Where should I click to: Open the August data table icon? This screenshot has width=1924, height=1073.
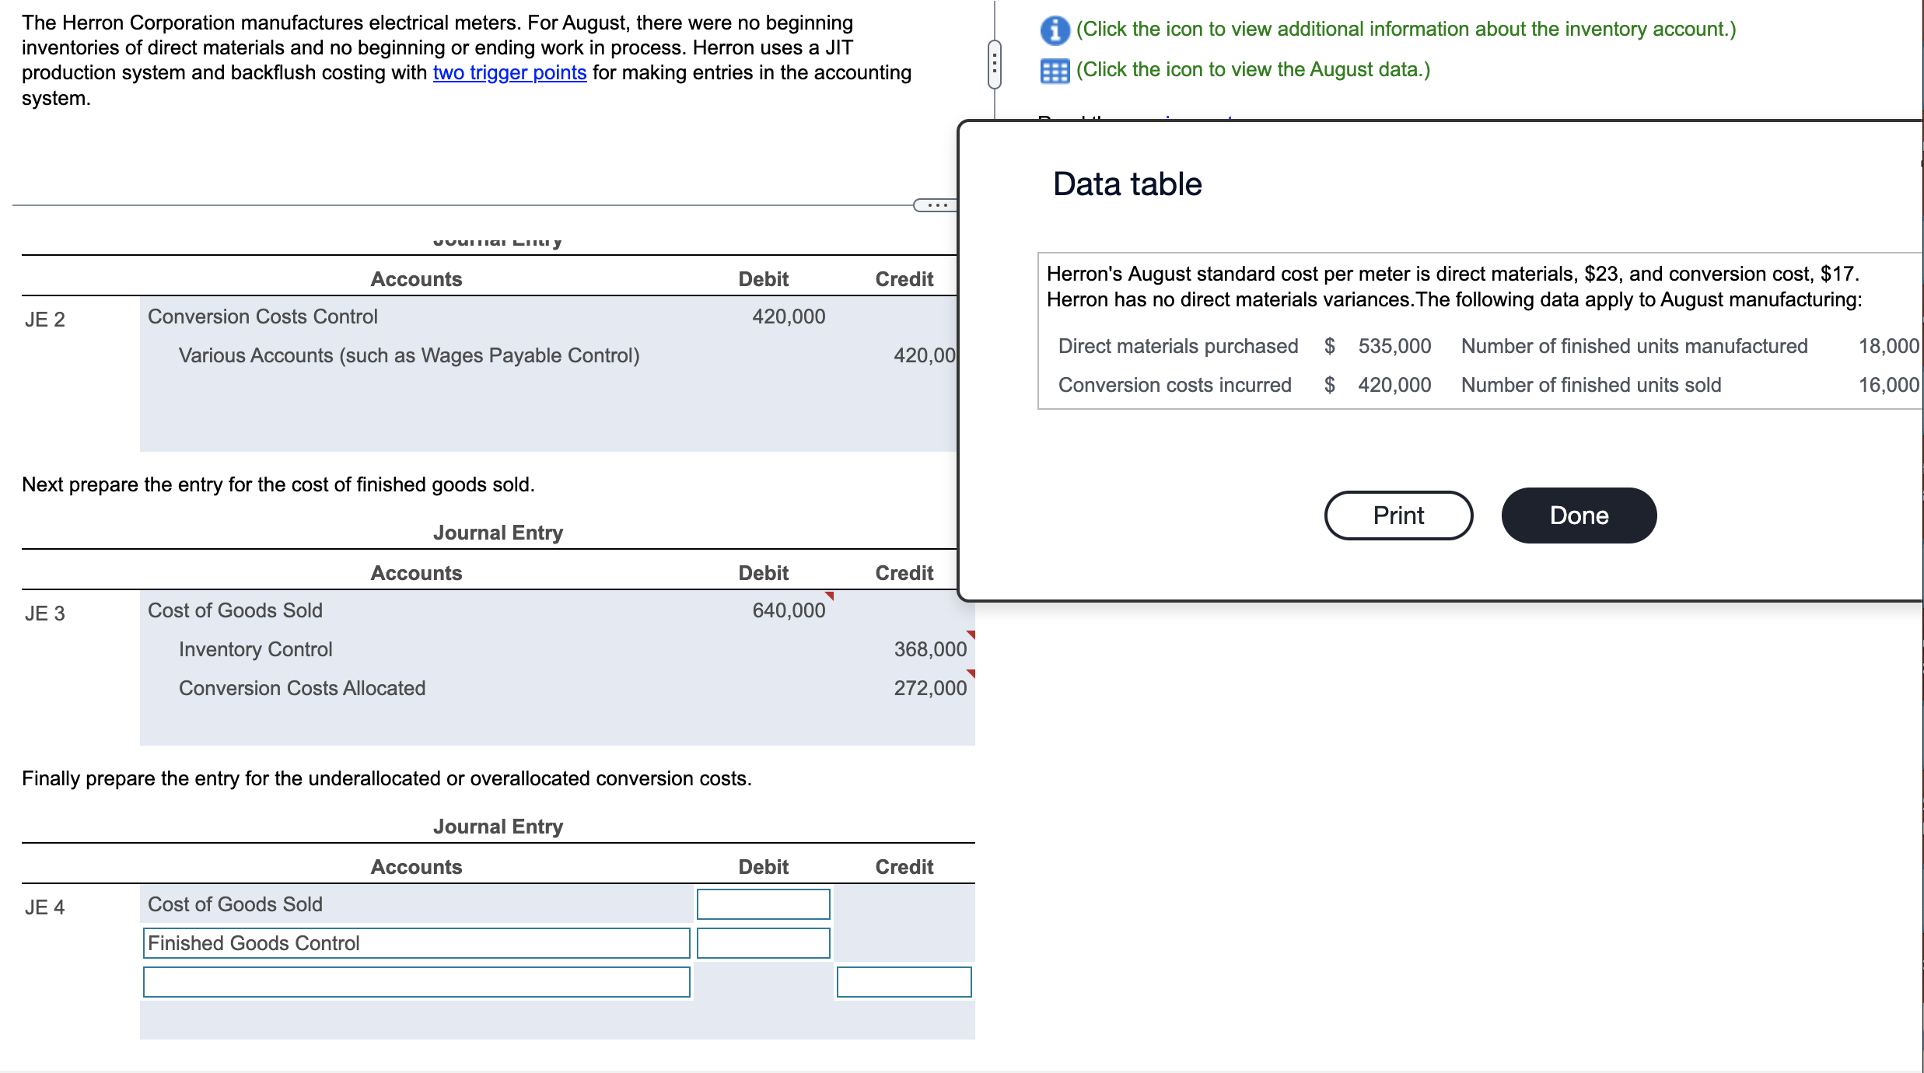click(1054, 71)
